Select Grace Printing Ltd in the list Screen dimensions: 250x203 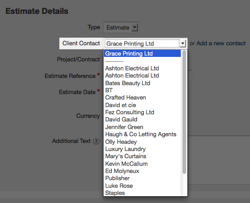(142, 53)
